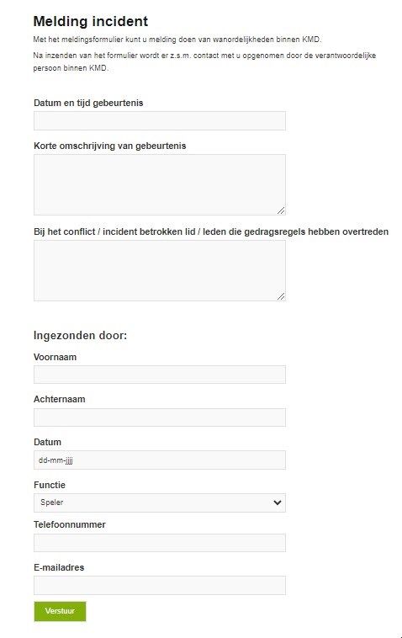This screenshot has height=638, width=402.
Task: Click the E-mailadres input field
Action: click(x=159, y=586)
